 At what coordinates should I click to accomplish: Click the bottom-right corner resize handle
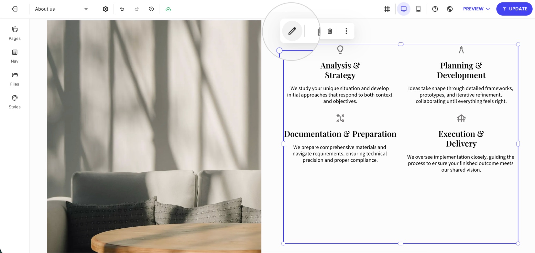click(x=518, y=243)
